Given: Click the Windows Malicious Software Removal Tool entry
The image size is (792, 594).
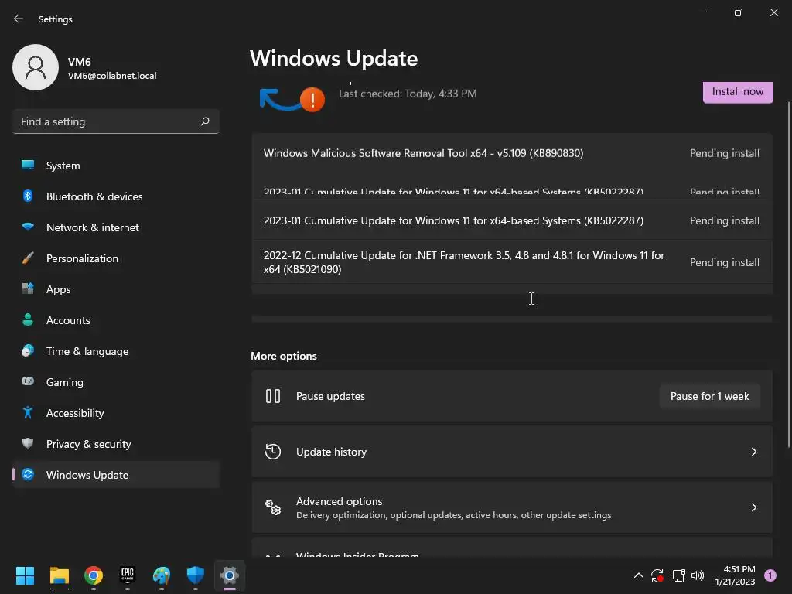Looking at the screenshot, I should click(512, 154).
